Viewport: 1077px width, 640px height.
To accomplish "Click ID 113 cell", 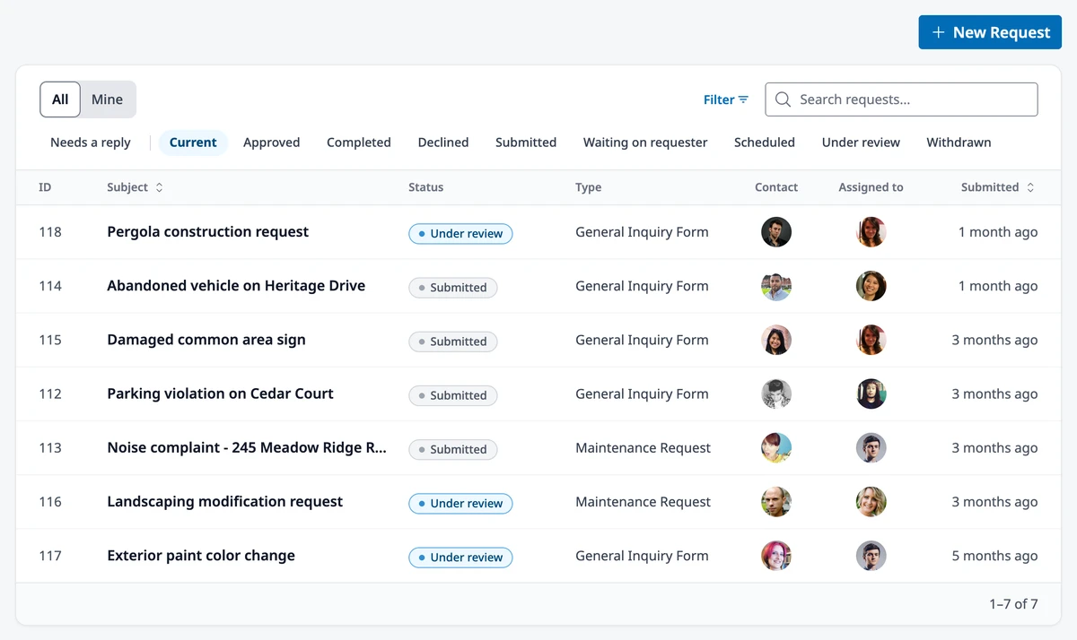I will pyautogui.click(x=50, y=447).
